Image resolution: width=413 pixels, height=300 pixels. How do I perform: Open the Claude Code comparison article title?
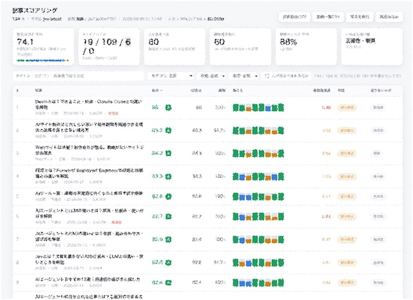coord(89,104)
